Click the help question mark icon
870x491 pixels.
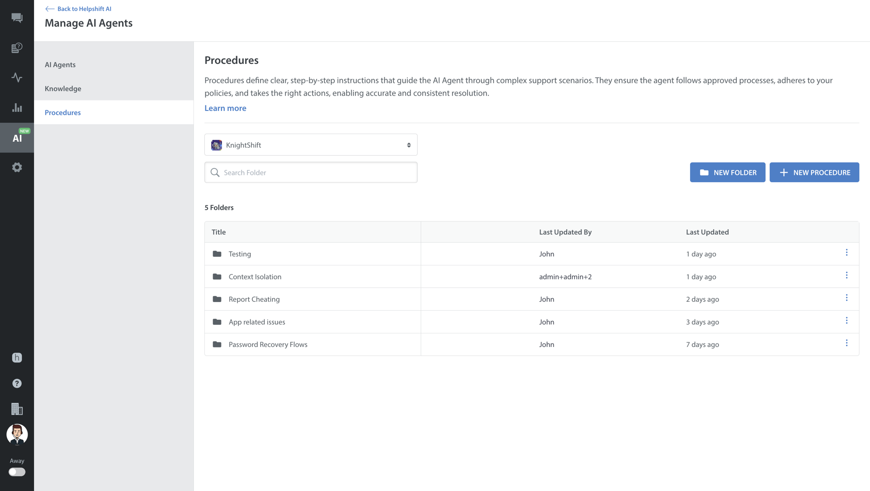pos(17,384)
